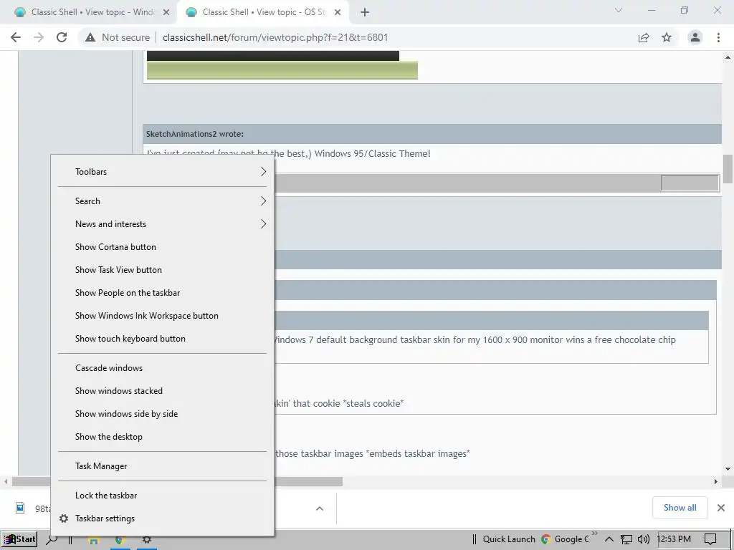Screen dimensions: 734x550
Task: Click the vertical scrollbar thumb
Action: click(x=728, y=169)
